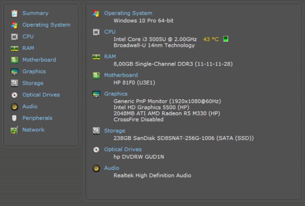The height and width of the screenshot is (206, 305).
Task: Click the Summary clipboard icon in sidebar
Action: 14,13
